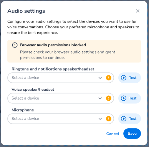This screenshot has width=149, height=147.
Task: Expand the Microphone dropdown chevron
Action: click(x=100, y=119)
